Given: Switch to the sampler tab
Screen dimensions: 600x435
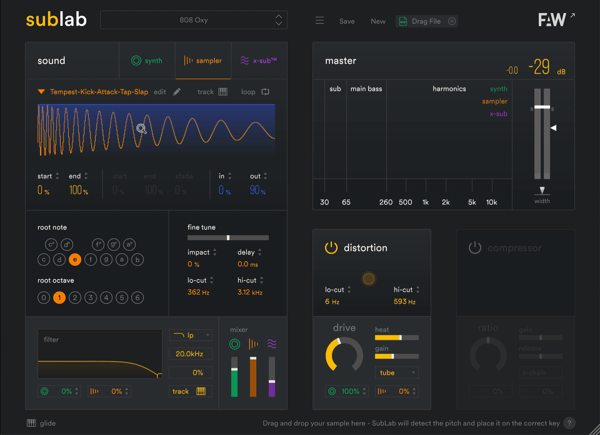Looking at the screenshot, I should 203,61.
